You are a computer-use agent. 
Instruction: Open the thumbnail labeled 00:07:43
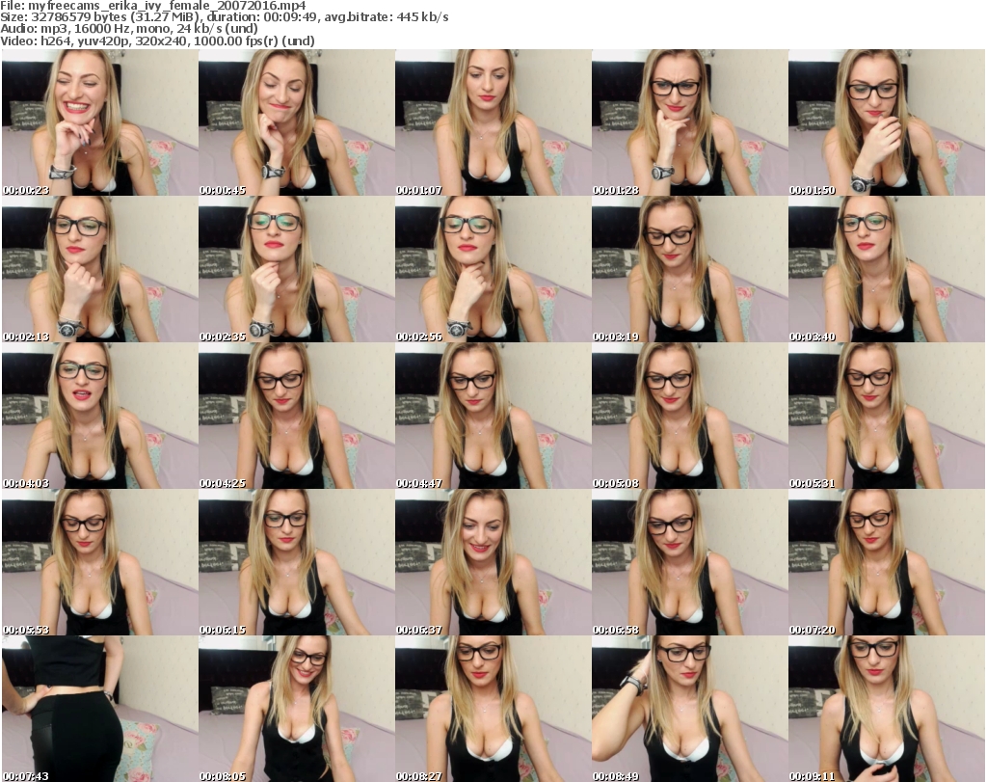(x=99, y=709)
